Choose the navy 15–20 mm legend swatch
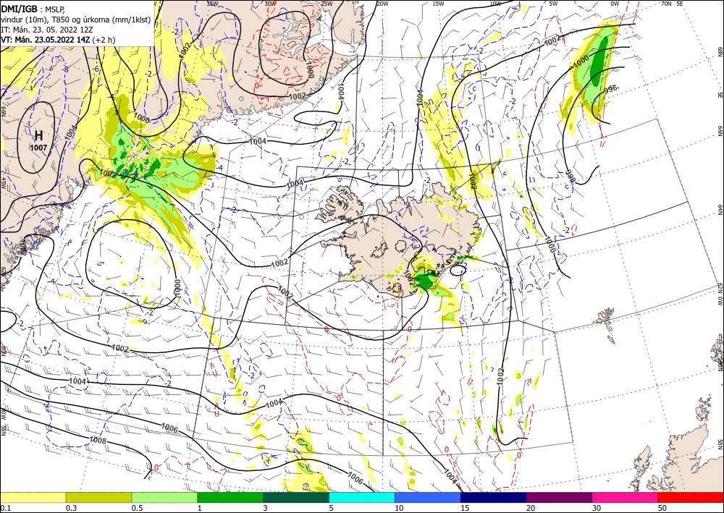 coord(494,497)
